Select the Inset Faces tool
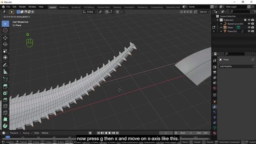This screenshot has width=256, height=144. pyautogui.click(x=5, y=93)
